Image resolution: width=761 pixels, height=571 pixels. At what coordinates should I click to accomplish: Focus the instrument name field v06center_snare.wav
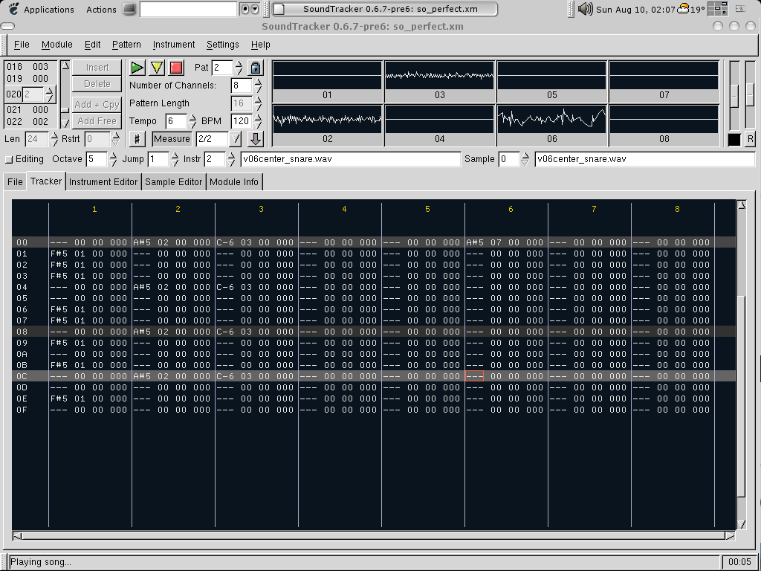tap(351, 159)
